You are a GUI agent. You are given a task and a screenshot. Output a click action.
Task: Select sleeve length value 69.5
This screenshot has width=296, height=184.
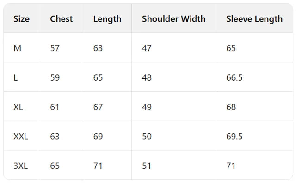click(234, 137)
